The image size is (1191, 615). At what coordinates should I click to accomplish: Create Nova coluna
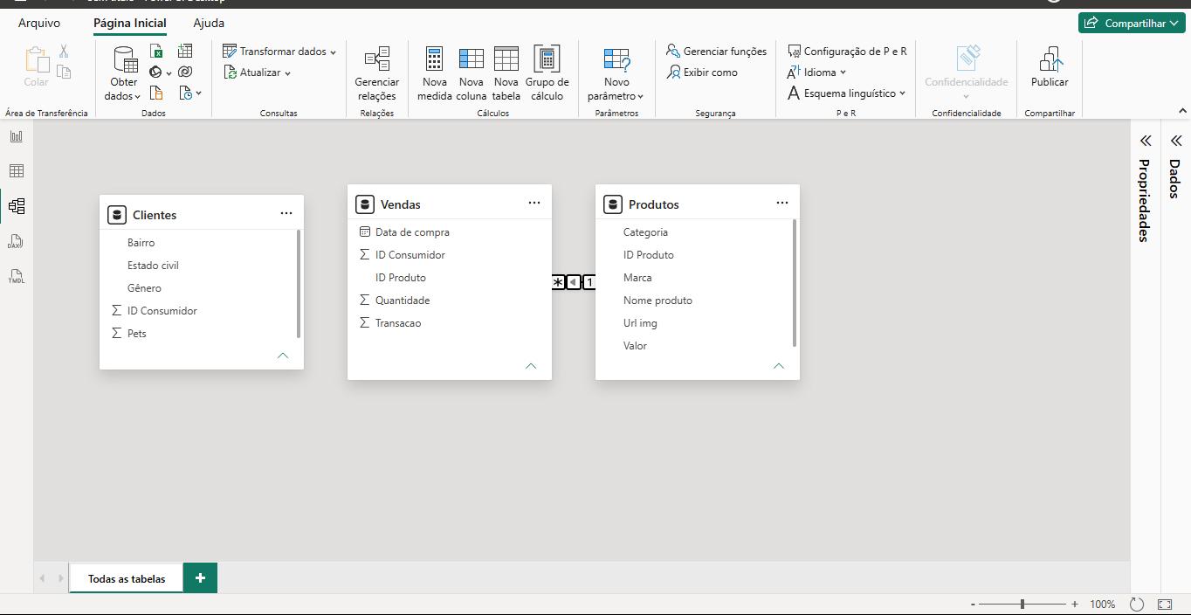(x=471, y=74)
